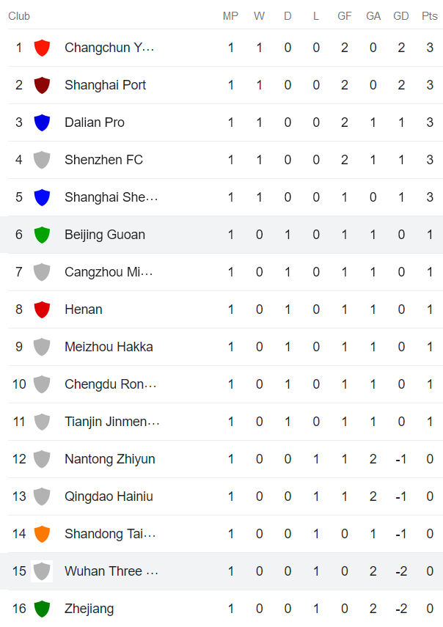
Task: Click the Dalian Pro blue shield icon
Action: point(42,122)
